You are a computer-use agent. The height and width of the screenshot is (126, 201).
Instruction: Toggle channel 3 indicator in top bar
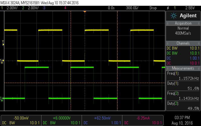[x=44, y=8]
